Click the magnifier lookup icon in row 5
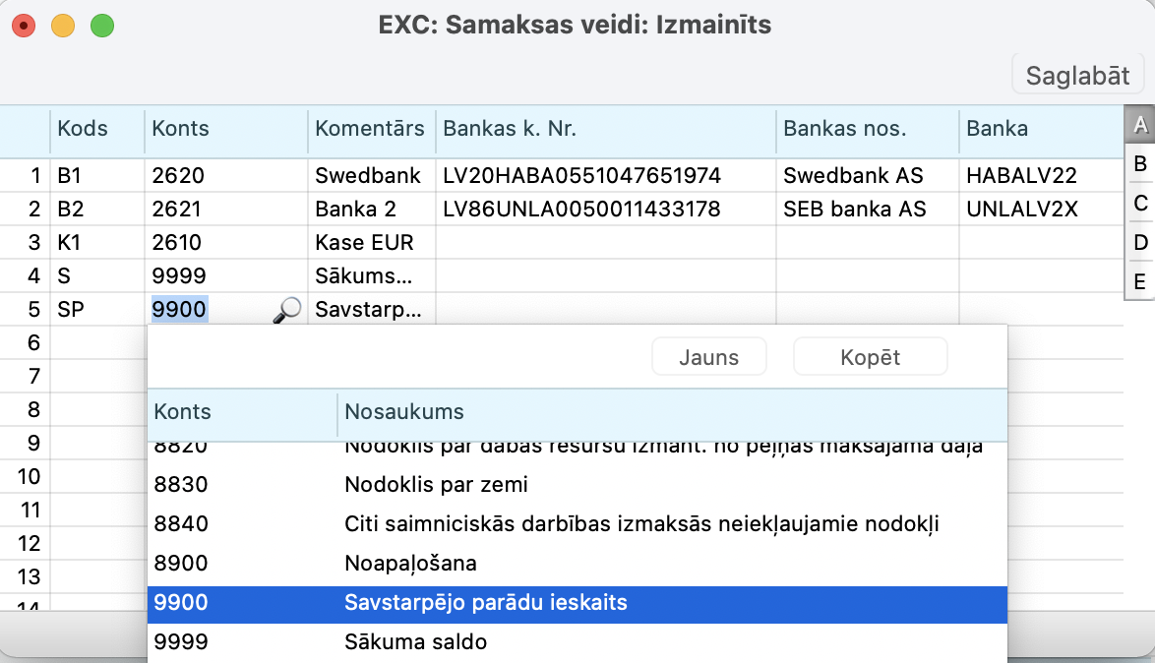 pos(286,311)
